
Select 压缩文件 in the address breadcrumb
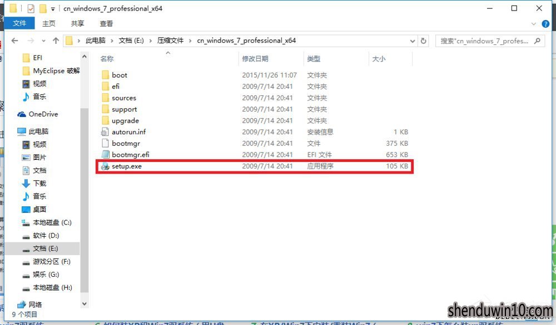coord(170,40)
